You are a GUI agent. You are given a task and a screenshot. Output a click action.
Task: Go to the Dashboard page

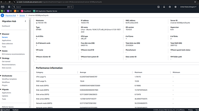(x=6, y=26)
